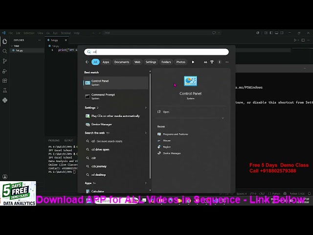Expand the chevron below Open action
This screenshot has height=235, width=313.
[223, 118]
